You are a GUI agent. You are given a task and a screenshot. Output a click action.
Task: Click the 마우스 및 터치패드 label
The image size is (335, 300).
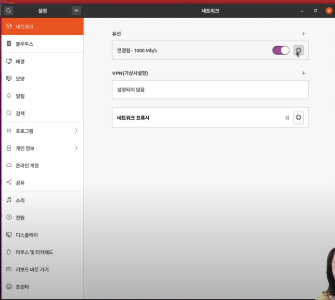coord(34,252)
